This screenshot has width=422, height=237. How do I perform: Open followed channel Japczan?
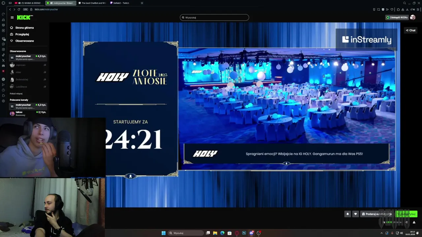pyautogui.click(x=28, y=65)
